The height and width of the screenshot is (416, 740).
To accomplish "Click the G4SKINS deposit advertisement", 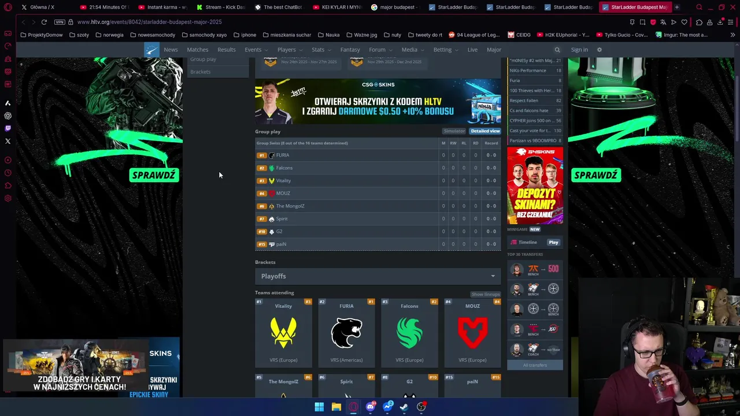I will pyautogui.click(x=535, y=185).
